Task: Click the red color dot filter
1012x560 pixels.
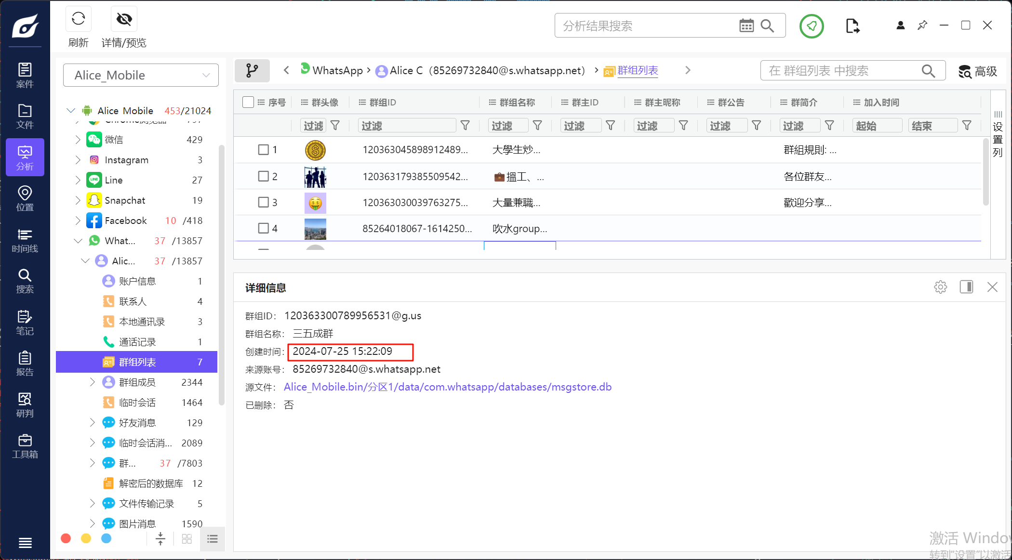Action: (66, 538)
